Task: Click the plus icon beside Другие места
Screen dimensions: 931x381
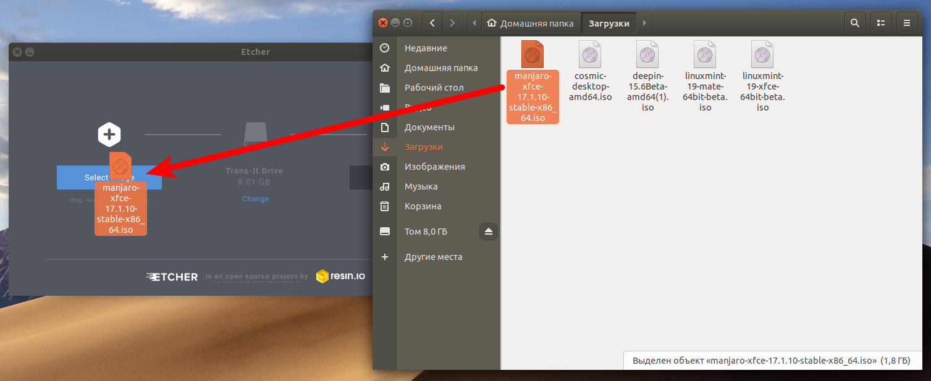Action: pos(385,257)
